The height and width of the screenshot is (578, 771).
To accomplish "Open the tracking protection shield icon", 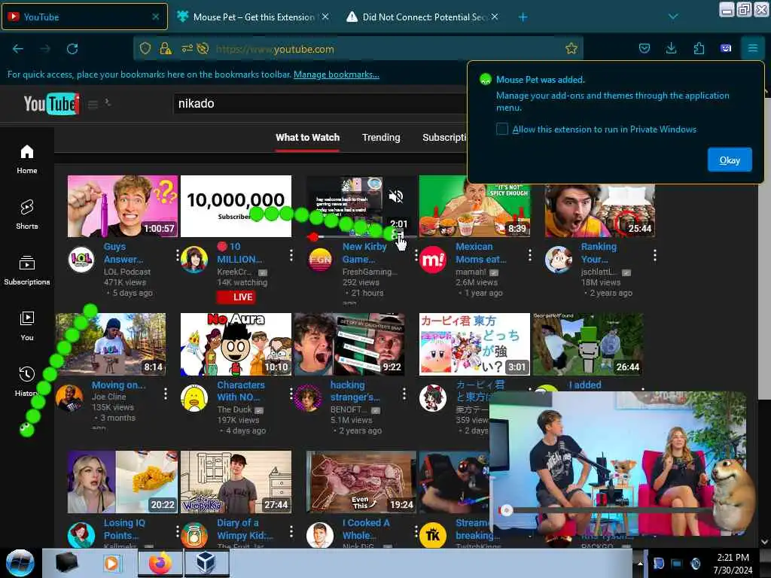I will 145,48.
